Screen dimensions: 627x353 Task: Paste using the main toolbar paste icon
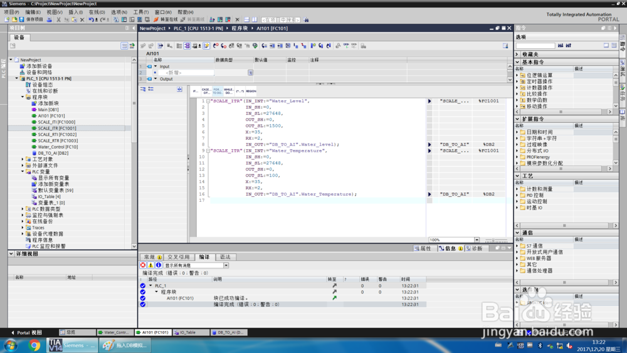[74, 19]
